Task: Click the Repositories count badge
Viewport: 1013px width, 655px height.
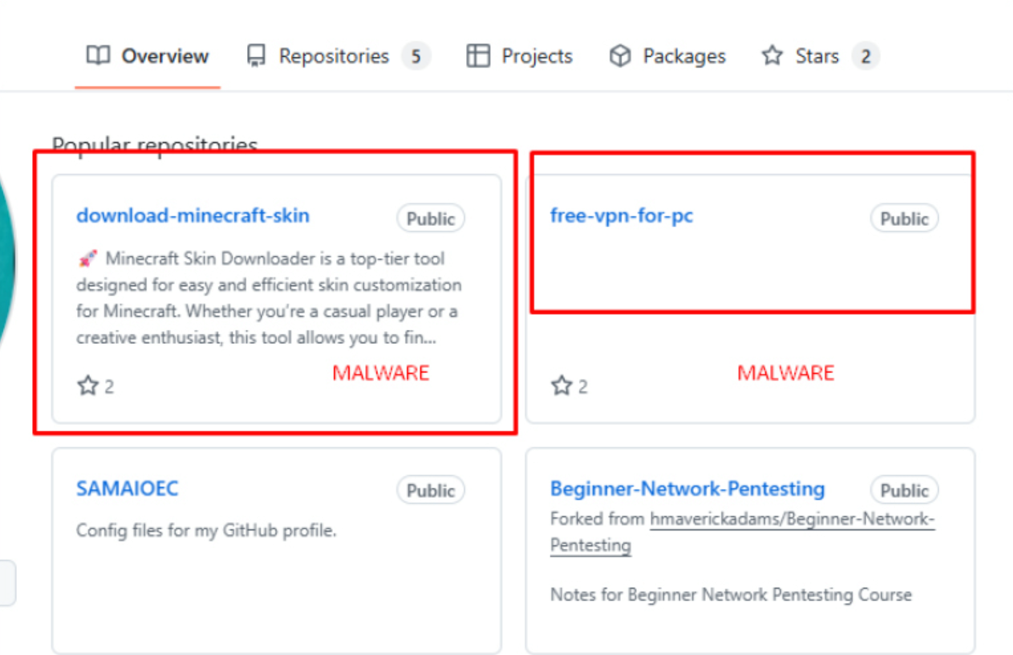Action: [415, 56]
